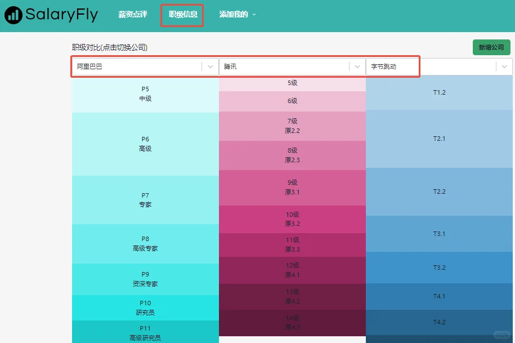Select the T3.1 level cell

click(x=439, y=234)
